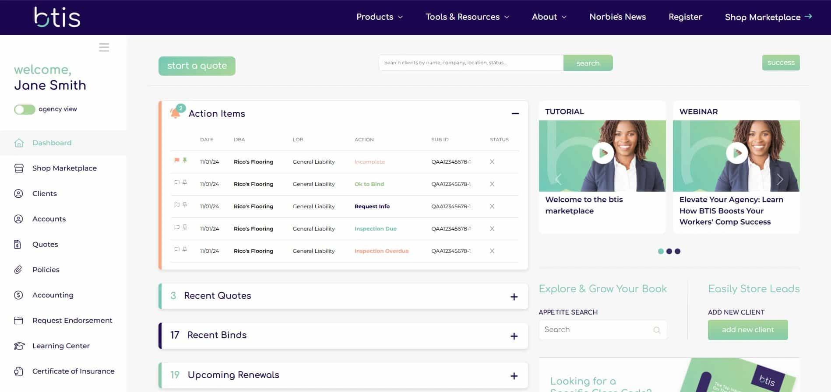
Task: Open the Products dropdown menu
Action: click(x=379, y=17)
